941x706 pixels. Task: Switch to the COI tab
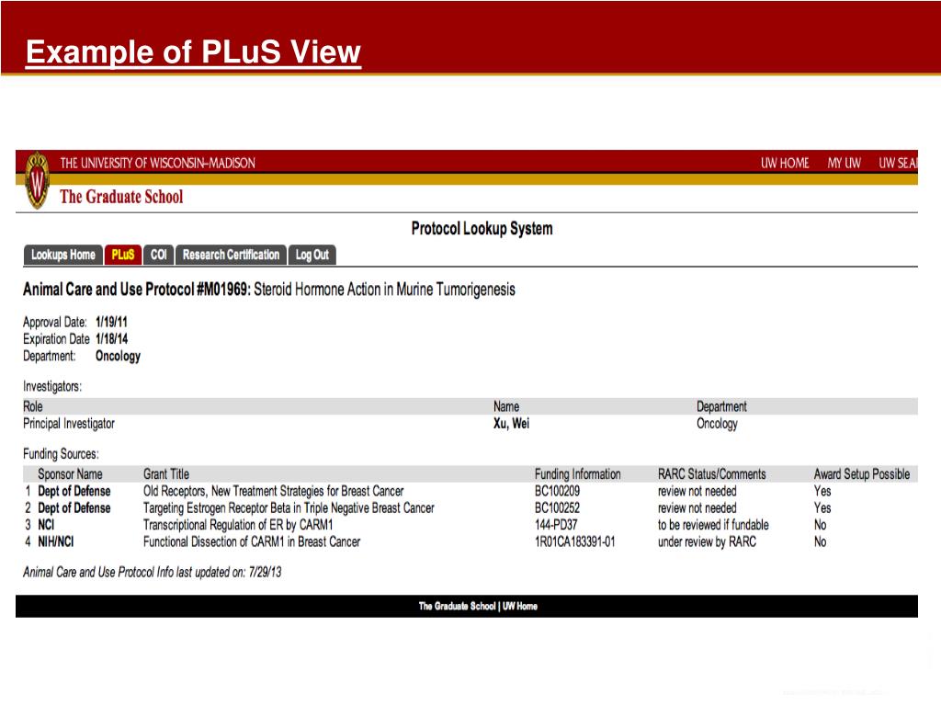(x=159, y=255)
